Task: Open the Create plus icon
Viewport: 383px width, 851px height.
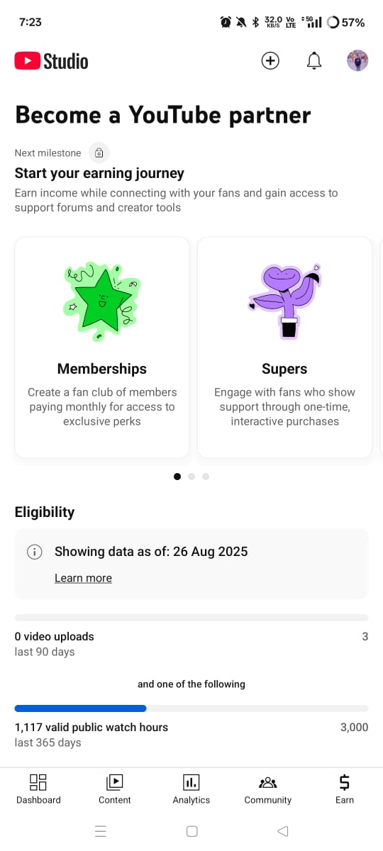Action: pos(270,61)
